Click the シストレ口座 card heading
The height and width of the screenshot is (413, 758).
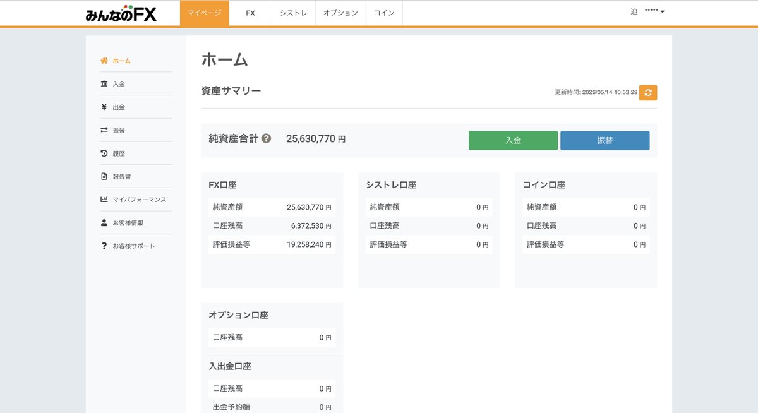pyautogui.click(x=391, y=185)
